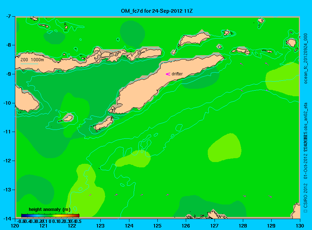Click the 'height anomaly (m)' colorbar title
This screenshot has width=312, height=230.
coord(50,209)
